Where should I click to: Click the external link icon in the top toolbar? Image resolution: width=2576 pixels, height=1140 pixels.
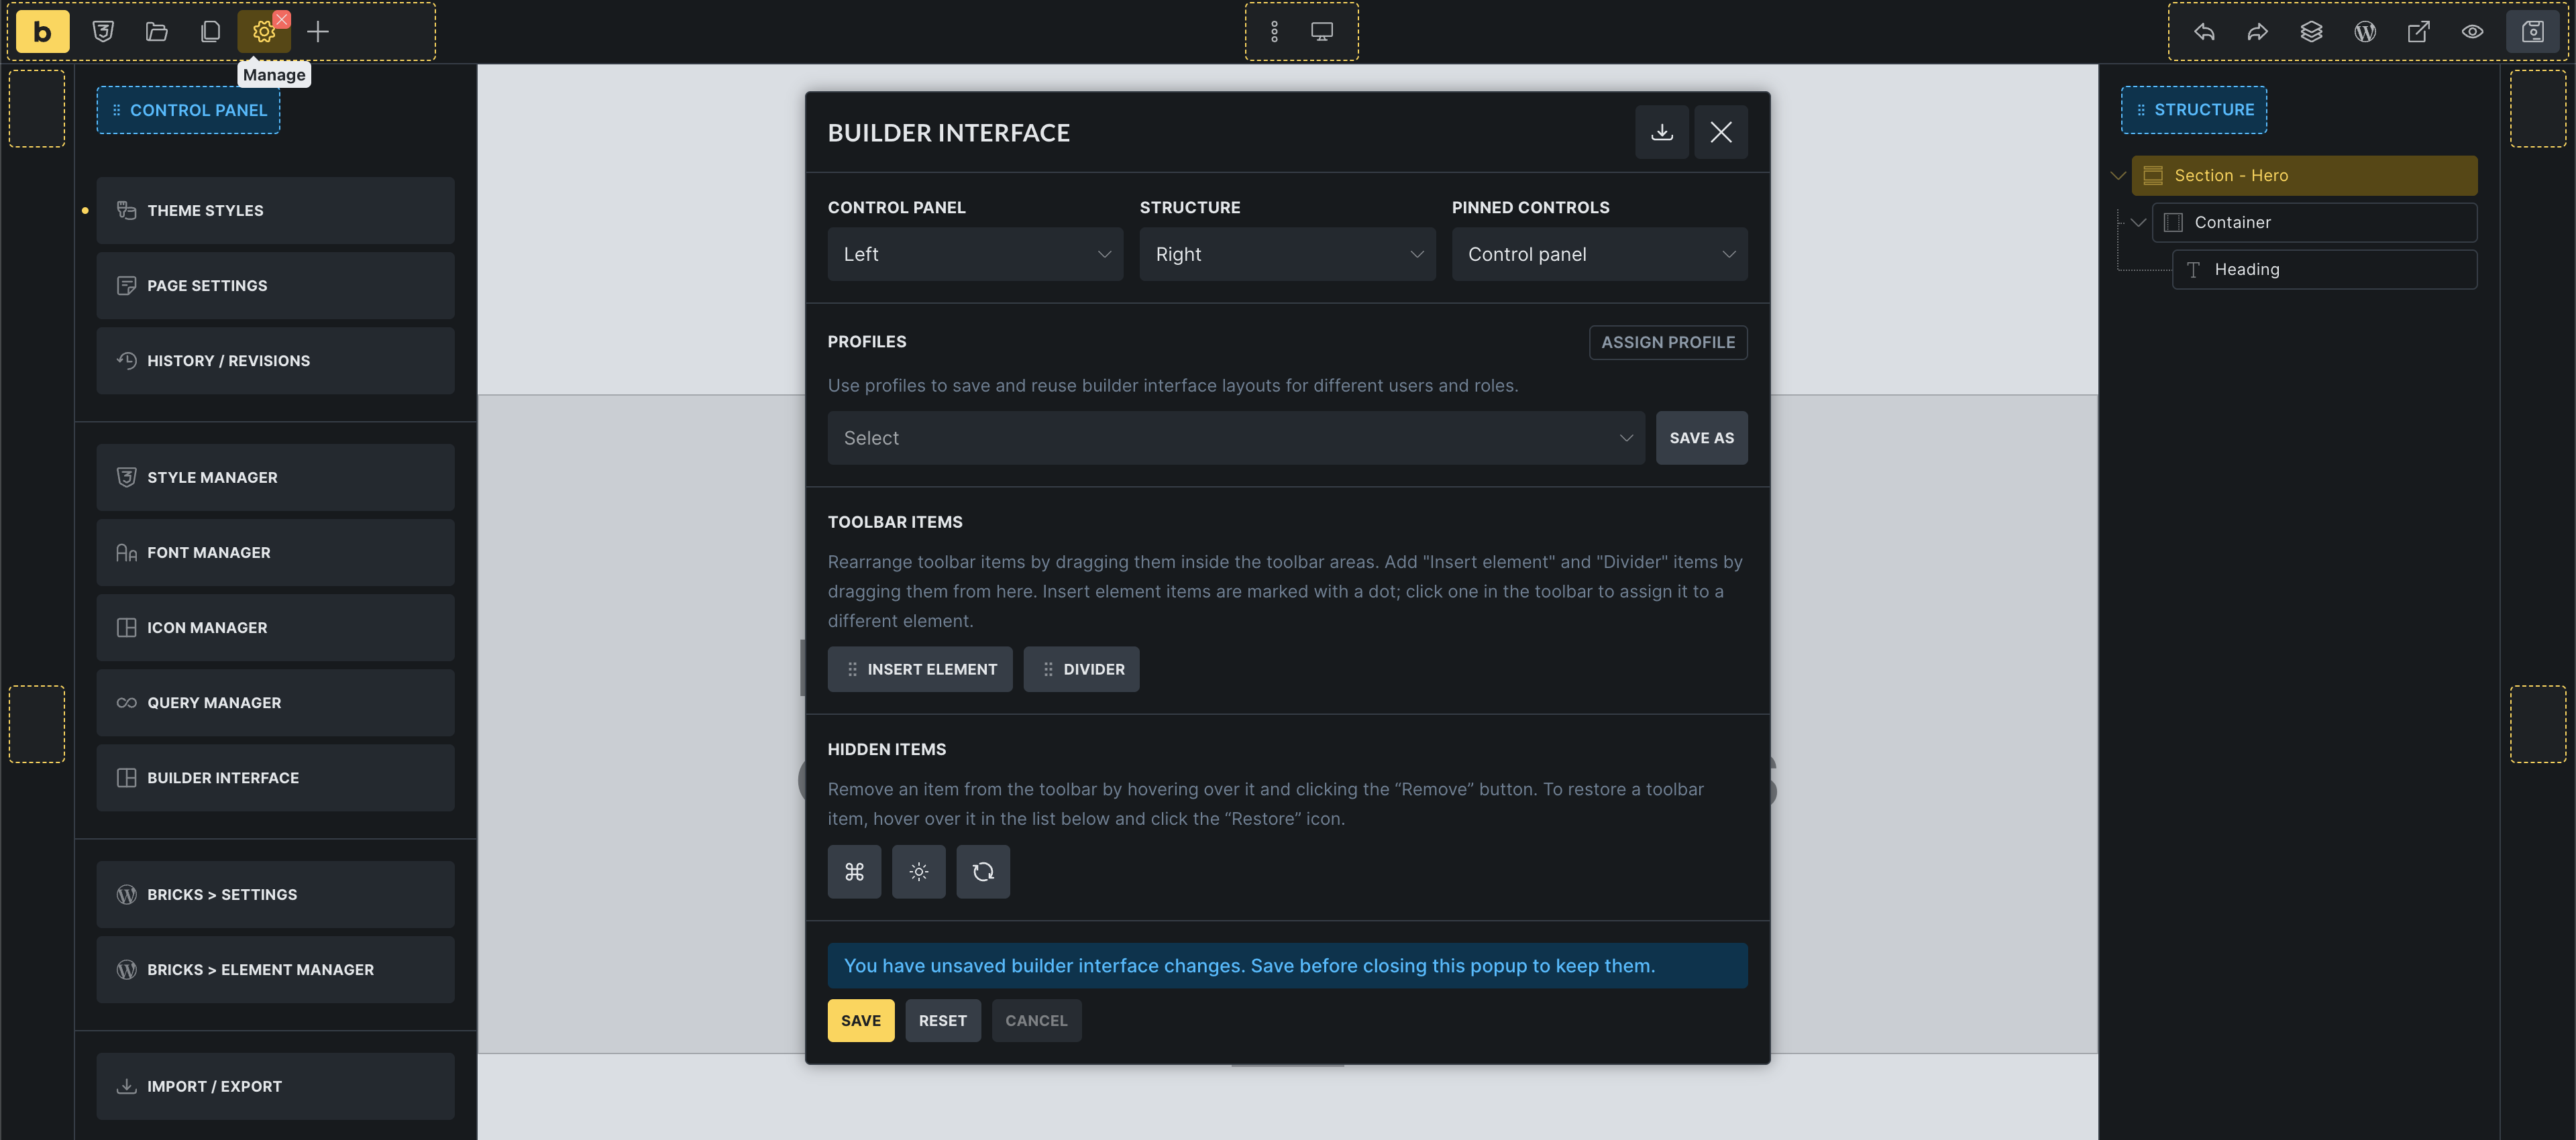point(2418,32)
